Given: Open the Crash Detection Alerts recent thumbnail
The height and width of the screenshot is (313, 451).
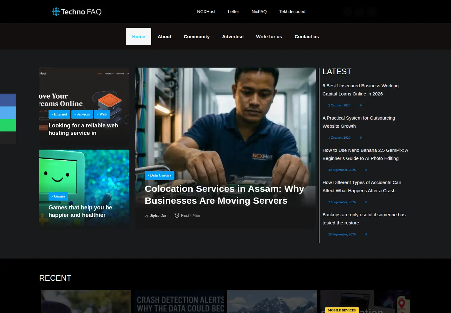Looking at the screenshot, I should [180, 301].
